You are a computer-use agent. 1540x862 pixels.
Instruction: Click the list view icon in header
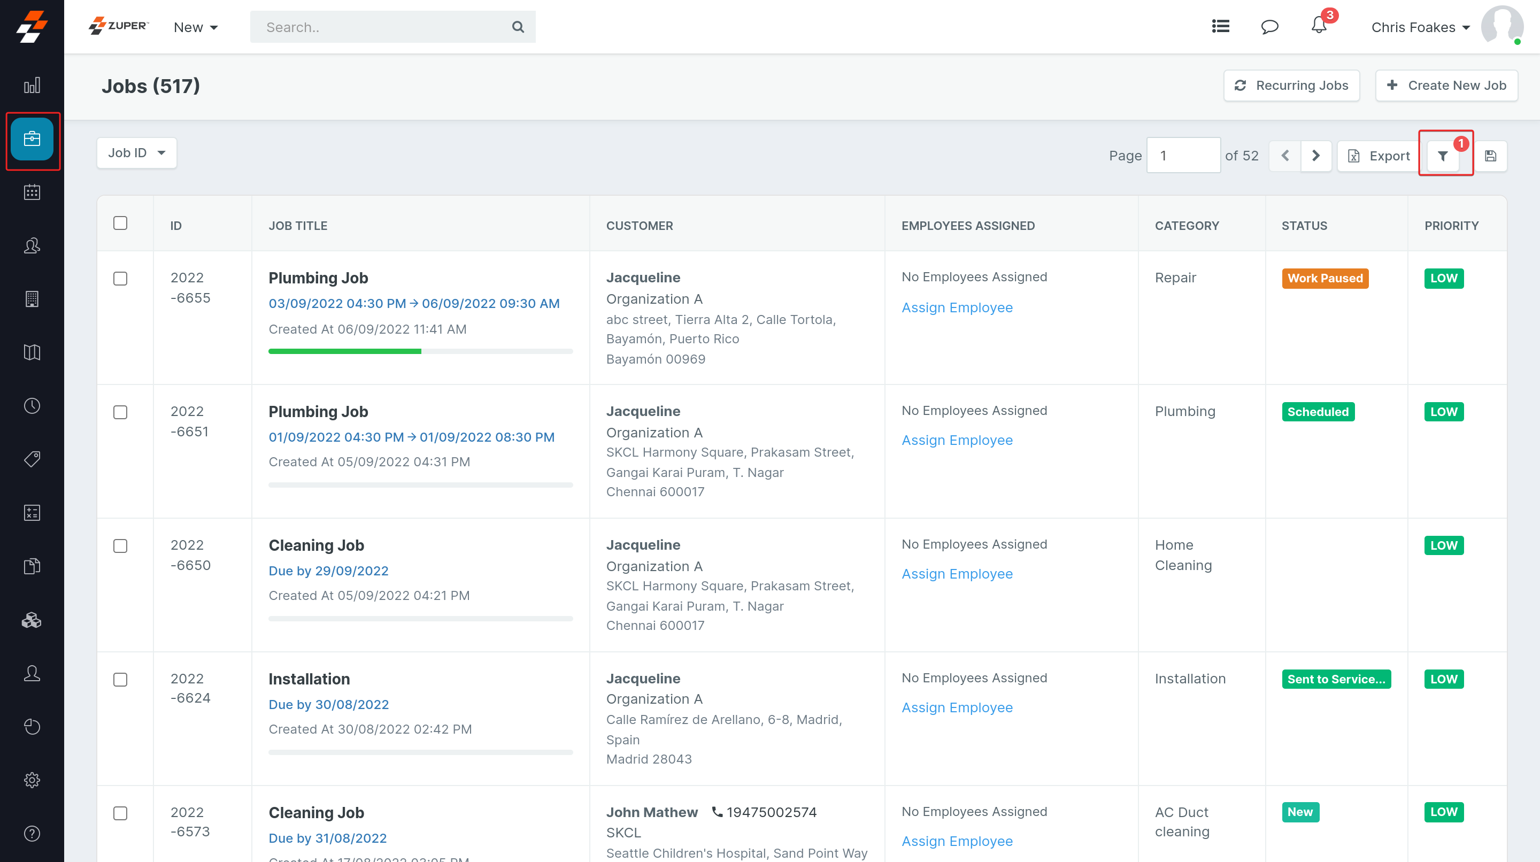[x=1220, y=26]
